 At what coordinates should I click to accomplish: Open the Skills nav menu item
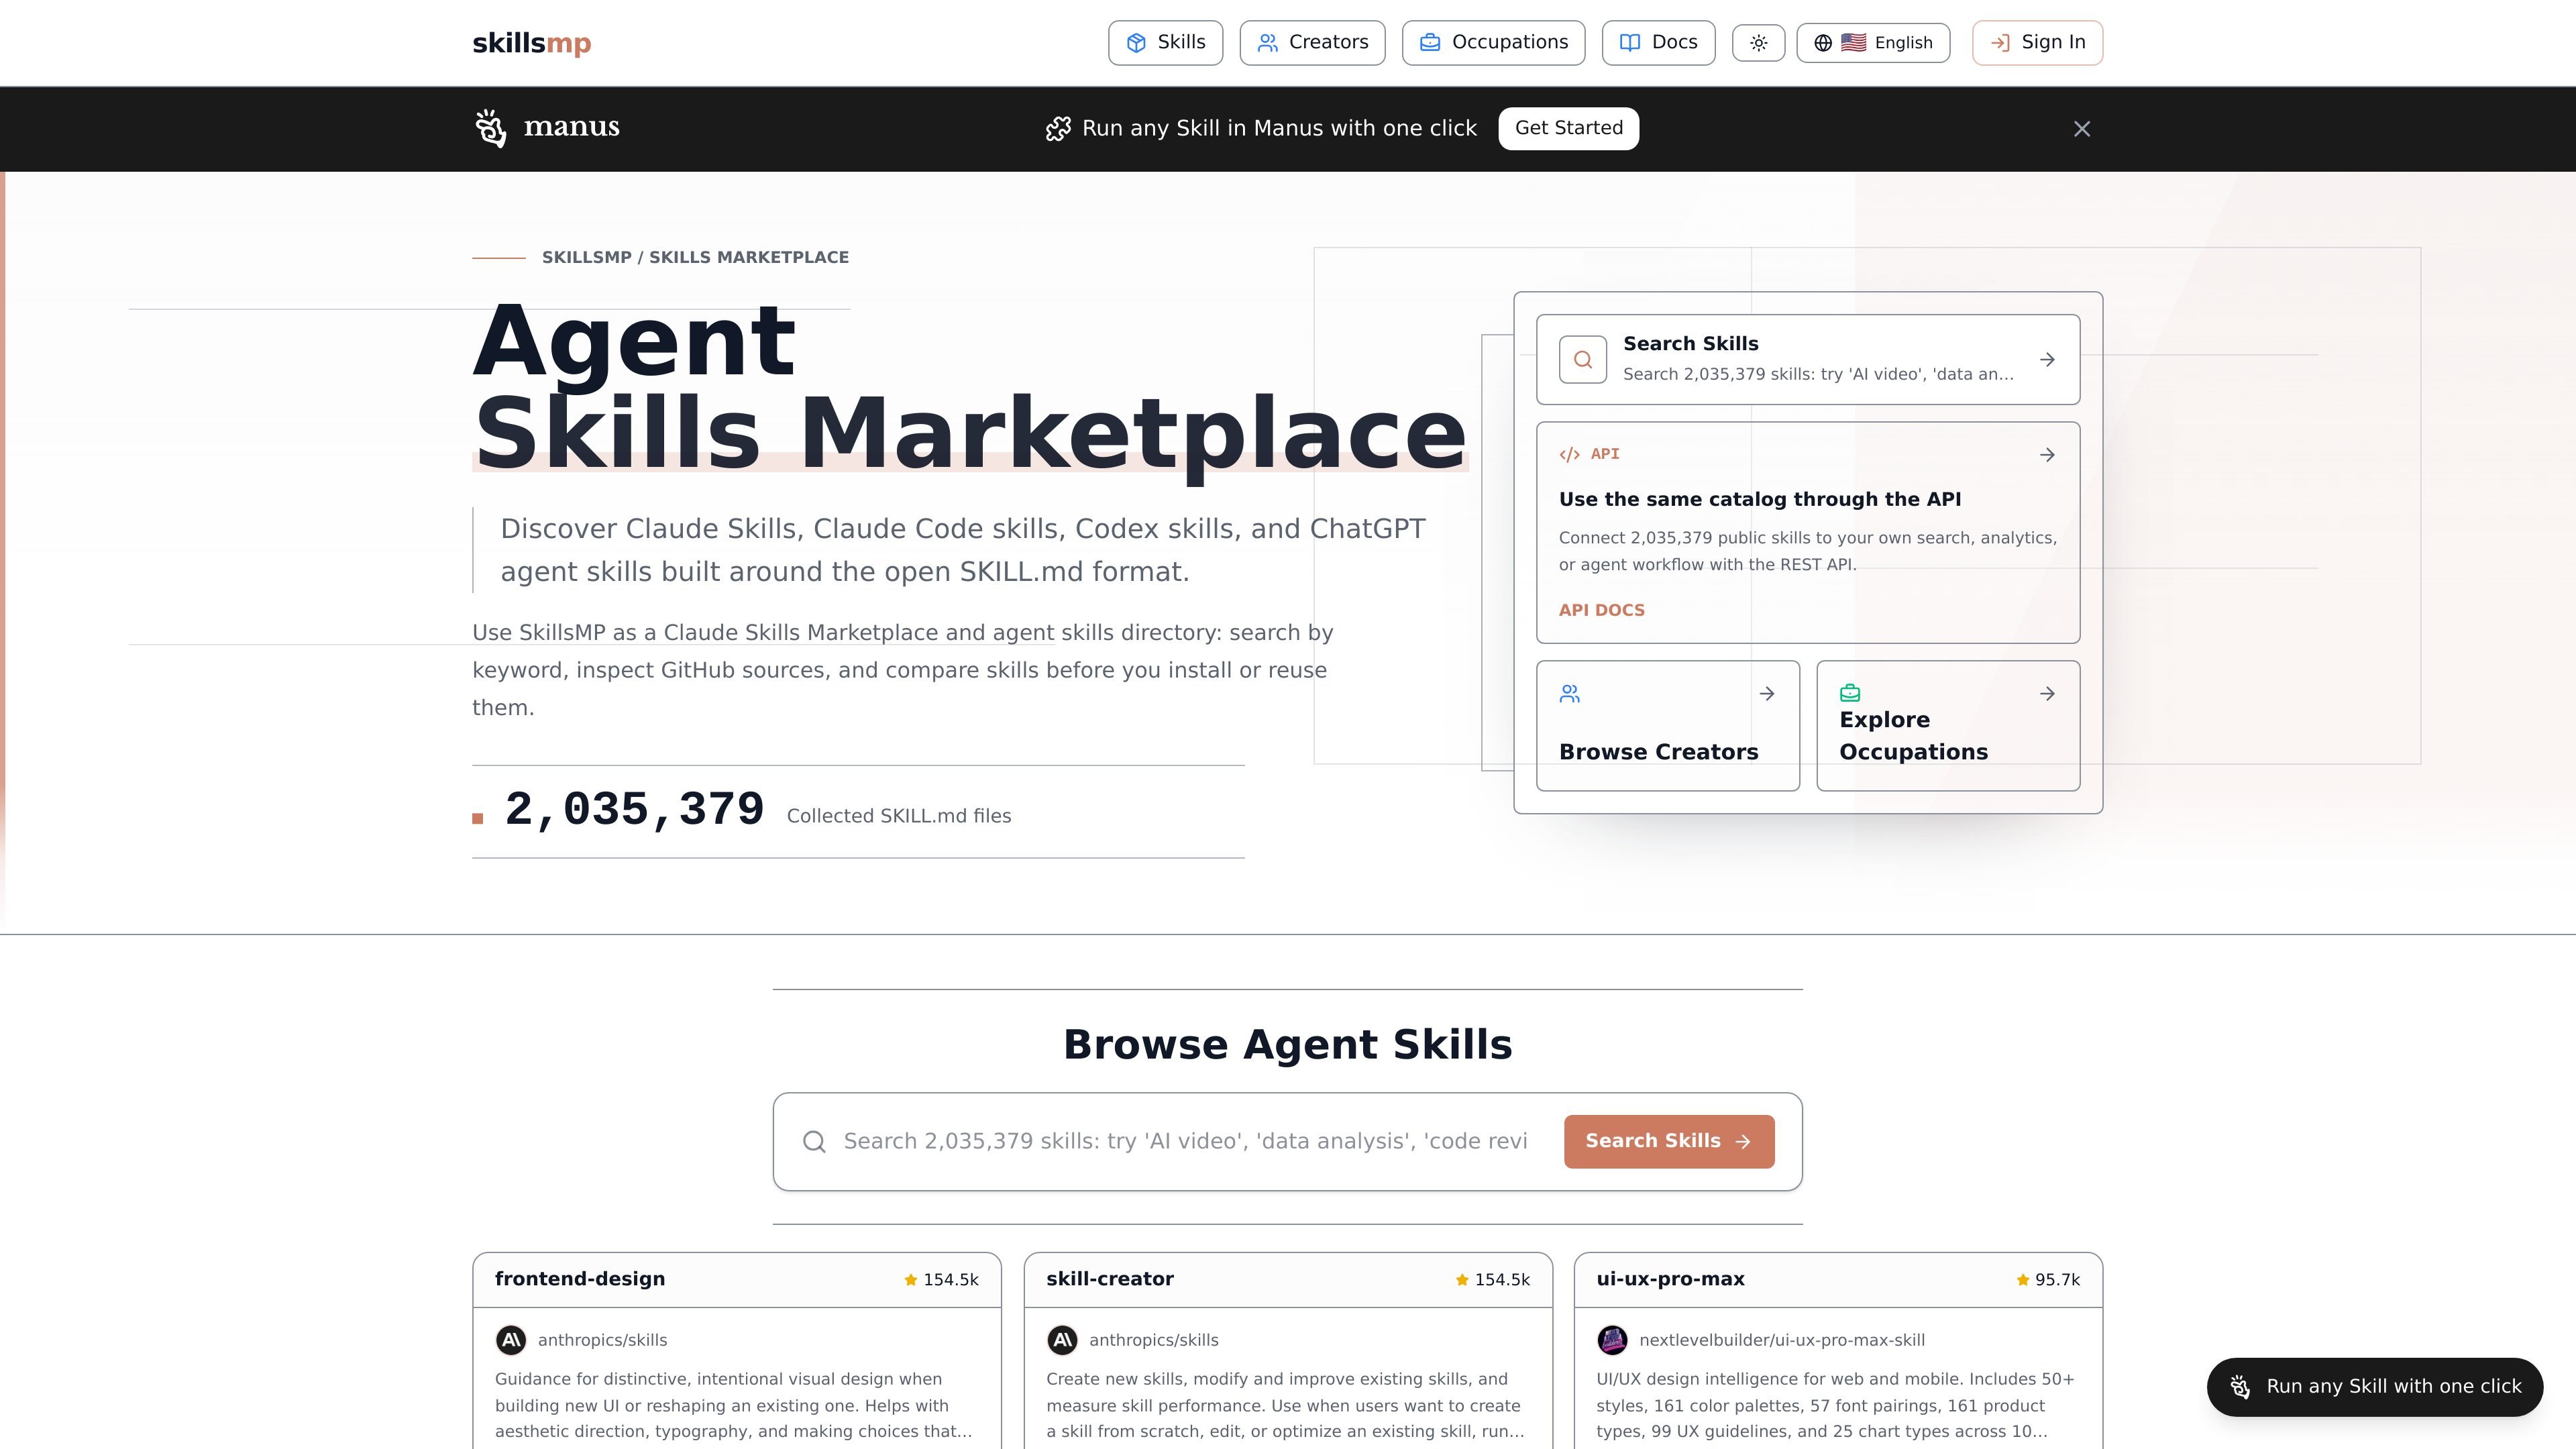[x=1165, y=43]
